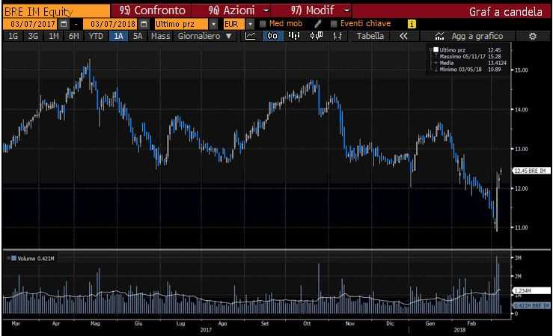The image size is (553, 336).
Task: Open the 95) Confronto menu
Action: point(153,10)
